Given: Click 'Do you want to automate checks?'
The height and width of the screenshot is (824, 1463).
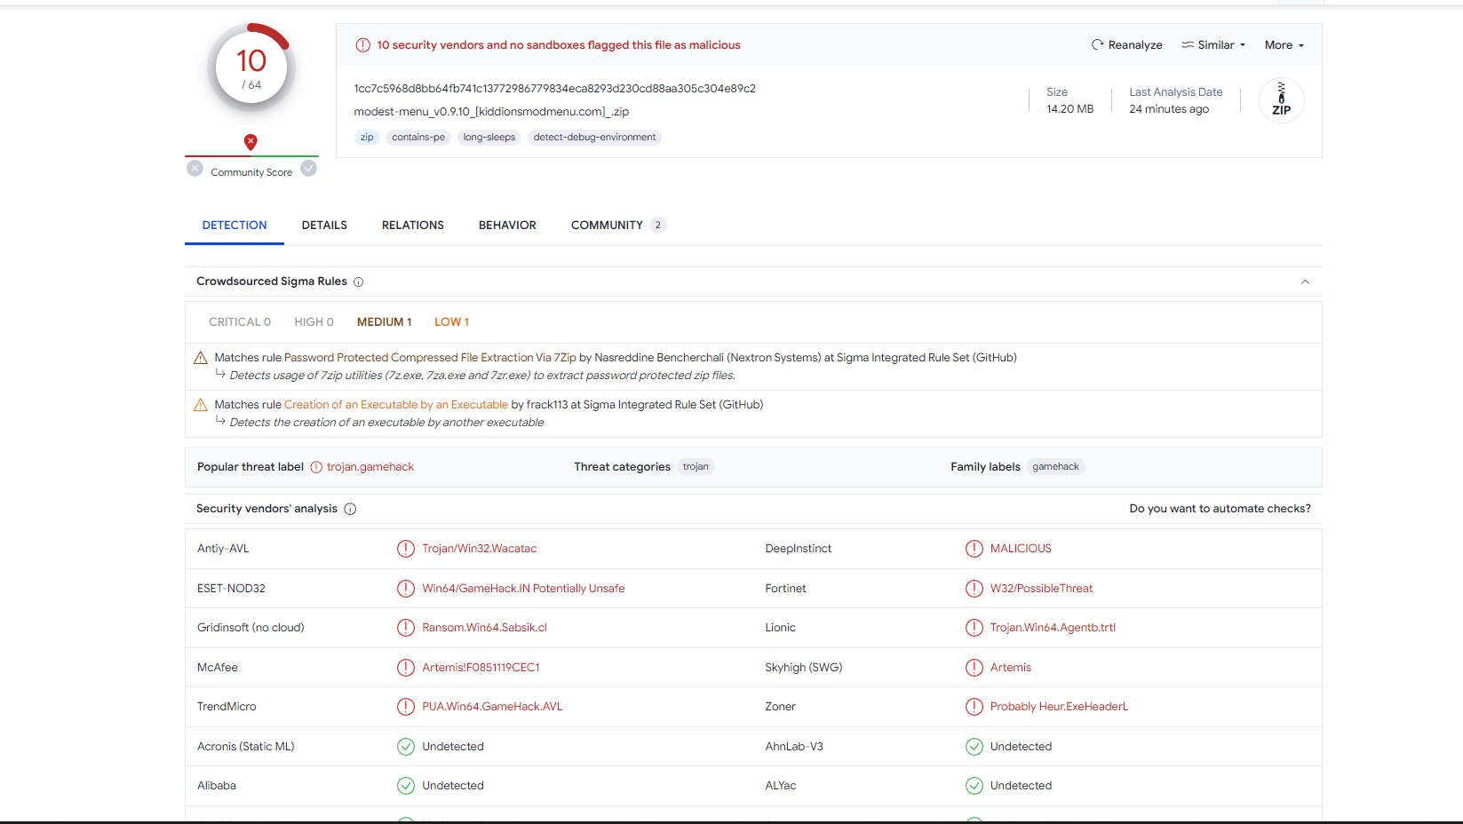Looking at the screenshot, I should pyautogui.click(x=1220, y=509).
